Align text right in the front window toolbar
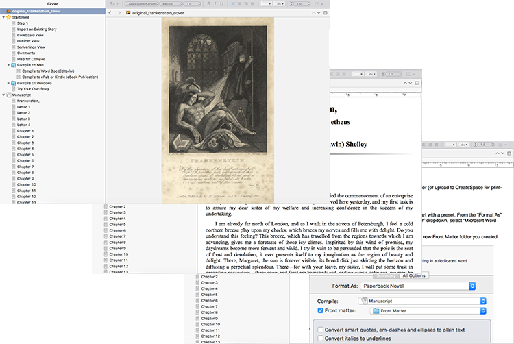514x344 pixels. (x=246, y=4)
